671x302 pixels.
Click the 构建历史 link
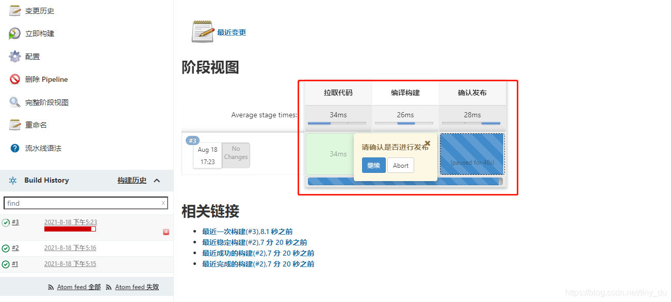(x=132, y=180)
